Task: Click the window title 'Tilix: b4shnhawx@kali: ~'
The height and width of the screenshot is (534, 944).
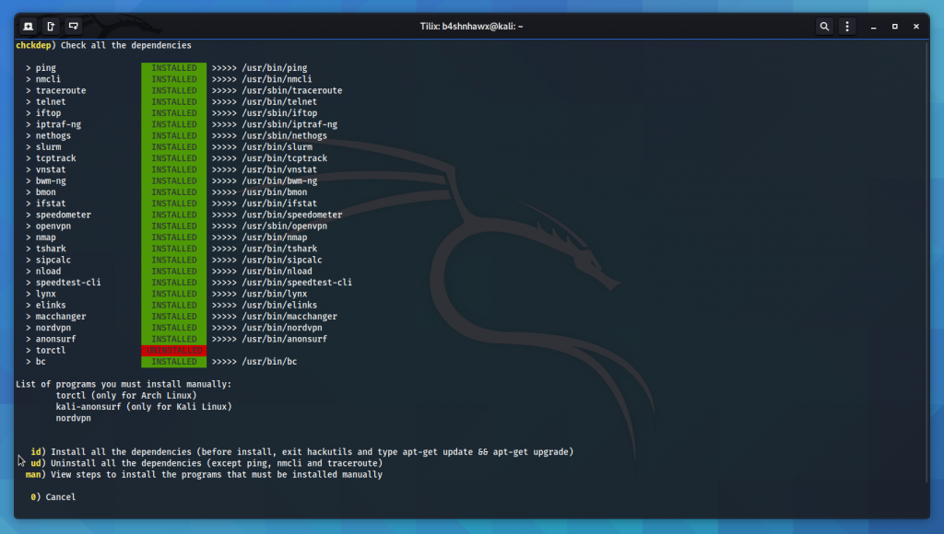Action: [471, 27]
